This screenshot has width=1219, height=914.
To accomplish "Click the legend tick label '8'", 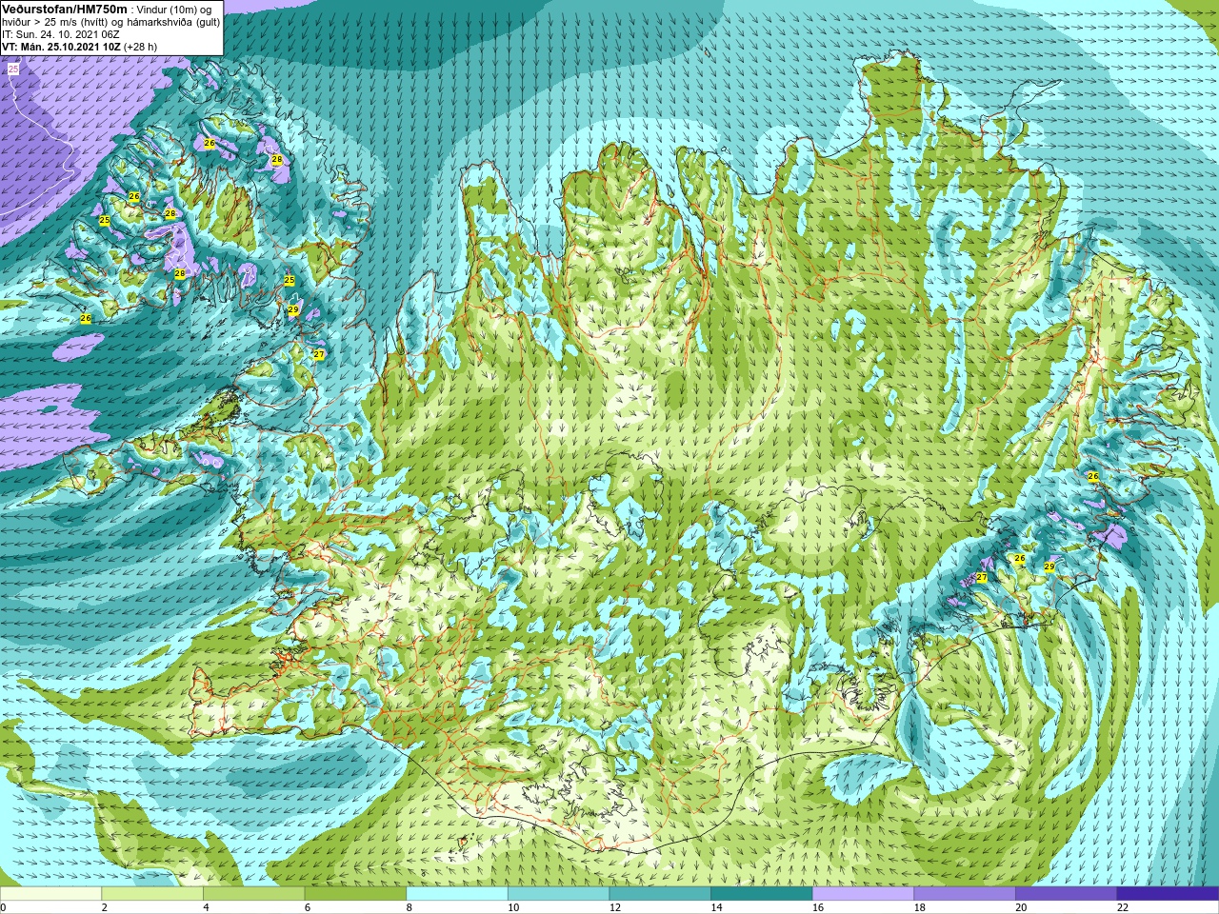I will (410, 907).
